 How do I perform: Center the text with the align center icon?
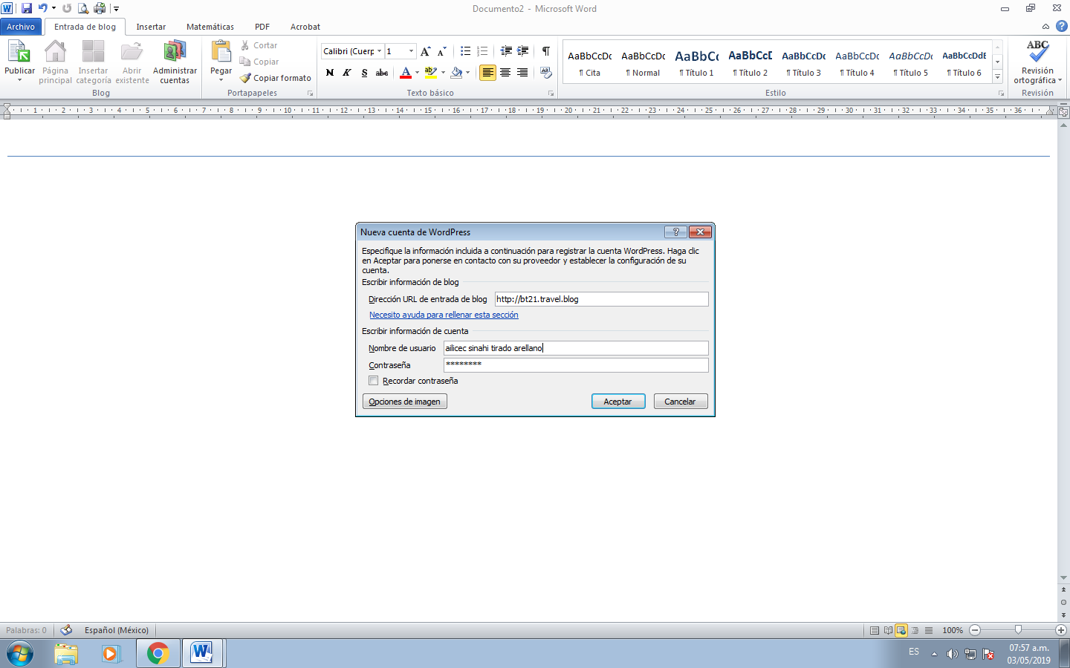click(505, 73)
